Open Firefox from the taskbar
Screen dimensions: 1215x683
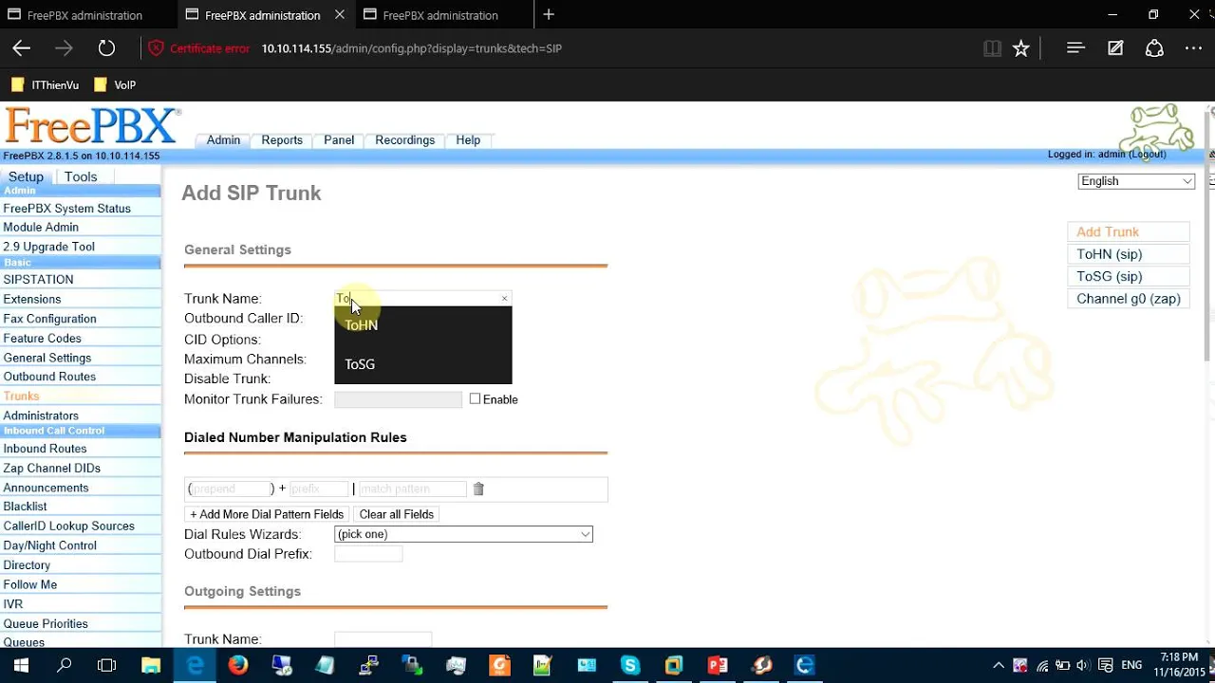click(x=238, y=665)
